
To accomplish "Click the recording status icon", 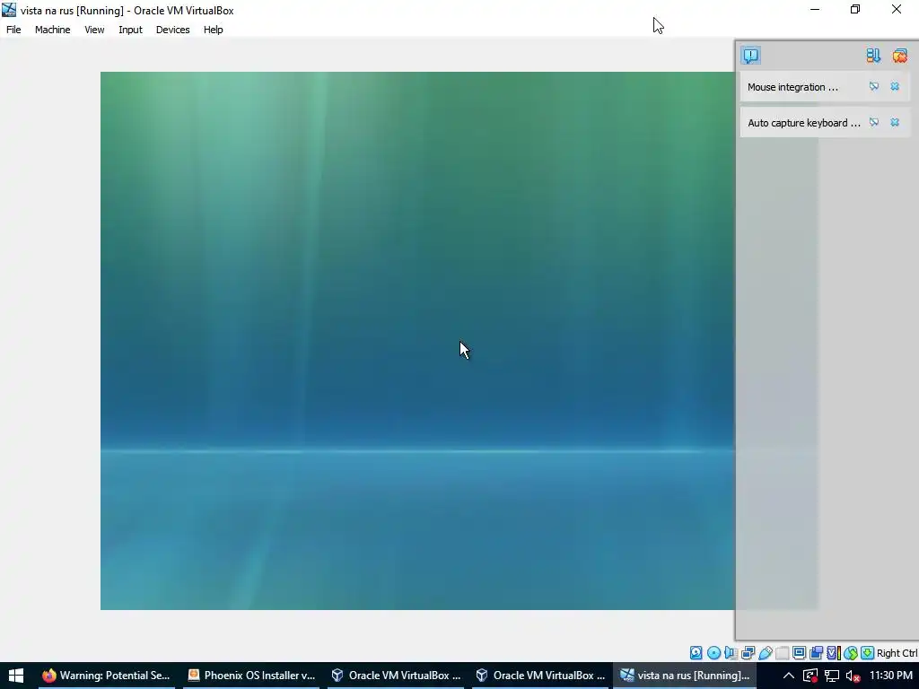I will (x=816, y=653).
